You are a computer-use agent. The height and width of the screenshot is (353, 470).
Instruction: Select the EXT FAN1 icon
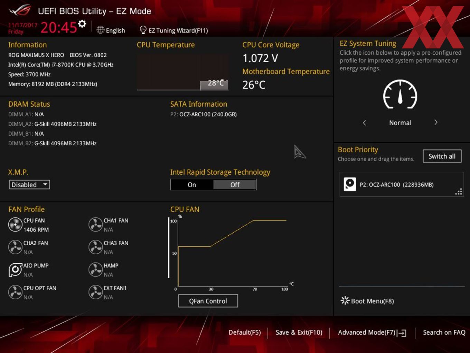click(95, 292)
